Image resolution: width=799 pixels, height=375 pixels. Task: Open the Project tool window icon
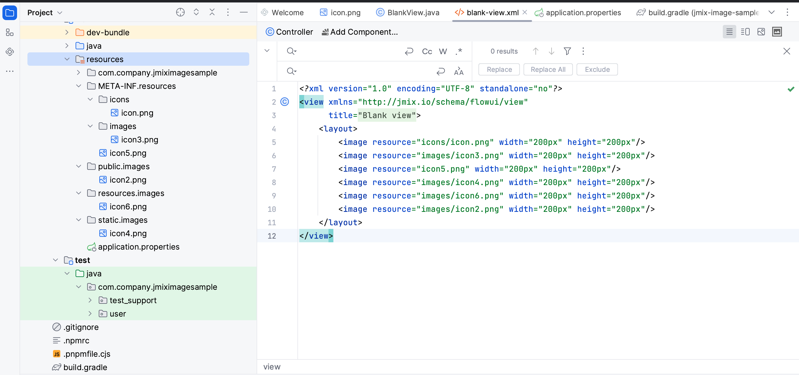(x=10, y=13)
